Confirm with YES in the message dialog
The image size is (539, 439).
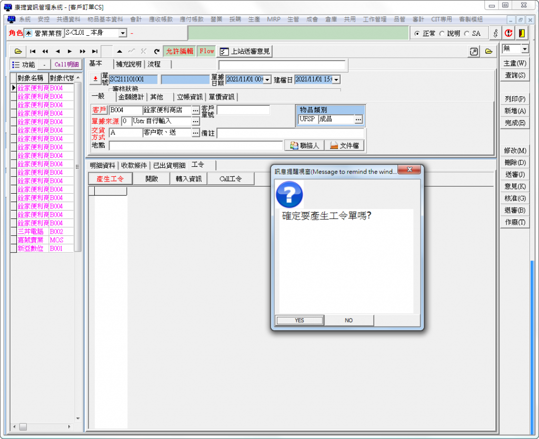tap(299, 320)
